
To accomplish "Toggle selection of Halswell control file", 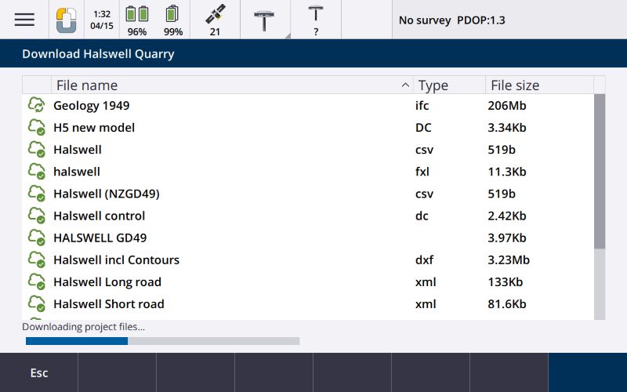I will click(99, 216).
